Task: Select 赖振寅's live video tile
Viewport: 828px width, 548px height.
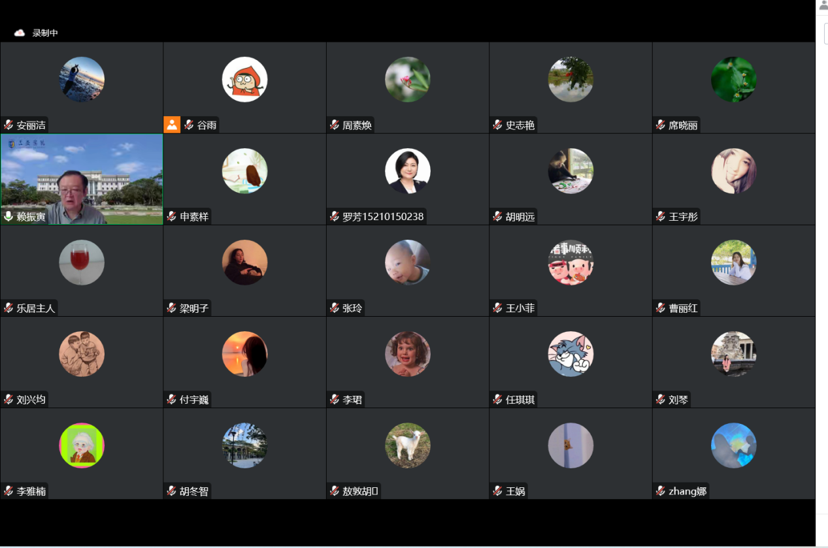Action: 82,179
